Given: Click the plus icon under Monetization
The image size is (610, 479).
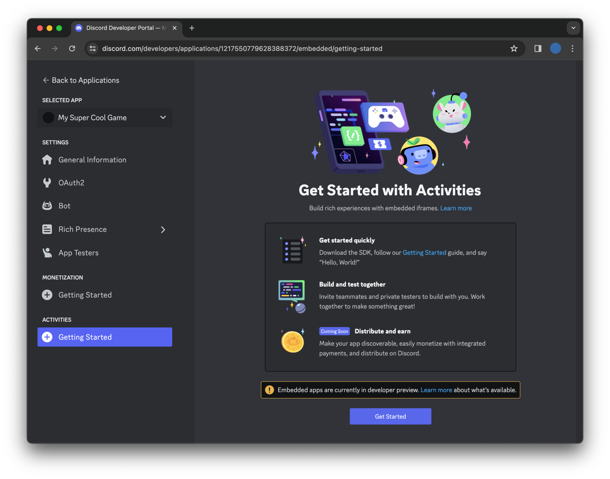Looking at the screenshot, I should (47, 295).
